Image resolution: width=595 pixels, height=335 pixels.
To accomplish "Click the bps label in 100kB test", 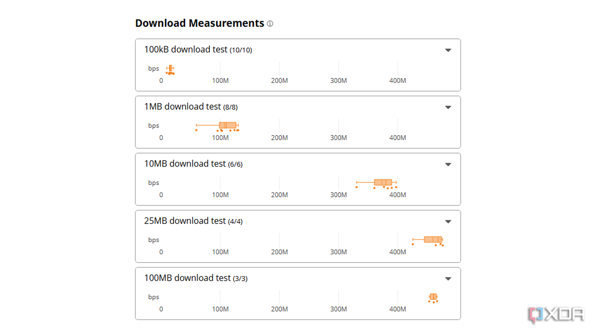I will 153,69.
